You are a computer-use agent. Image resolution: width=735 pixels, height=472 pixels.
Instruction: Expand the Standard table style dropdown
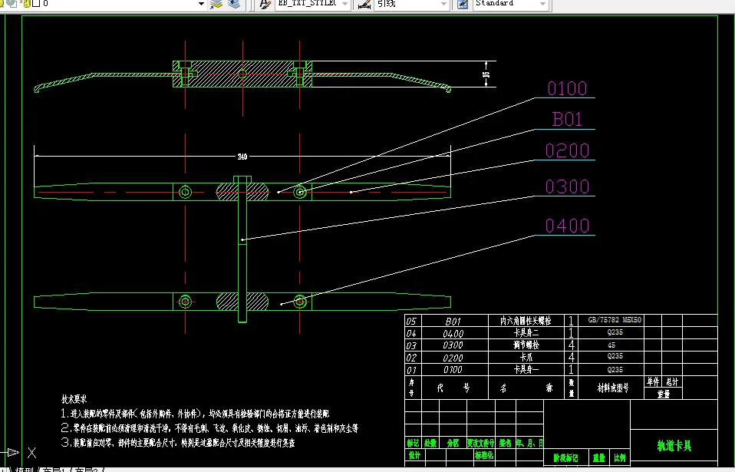pos(542,4)
